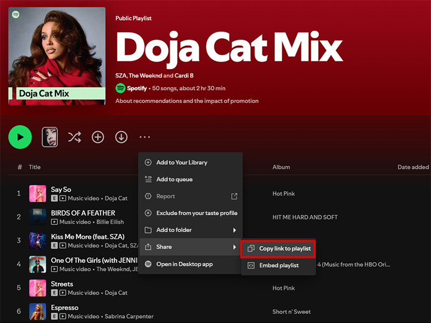Screen dimensions: 431x323
Task: Open the Spotify profile link
Action: tap(137, 88)
